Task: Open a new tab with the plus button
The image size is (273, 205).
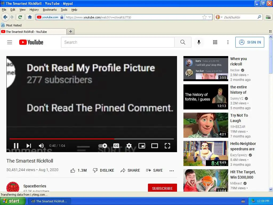Action: 70,31
